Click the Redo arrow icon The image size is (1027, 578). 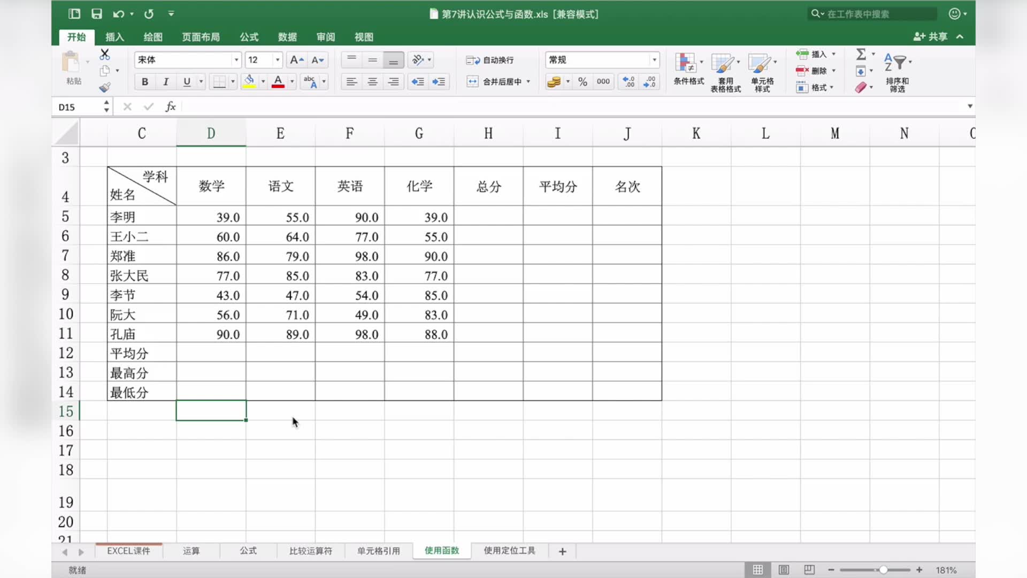click(149, 14)
